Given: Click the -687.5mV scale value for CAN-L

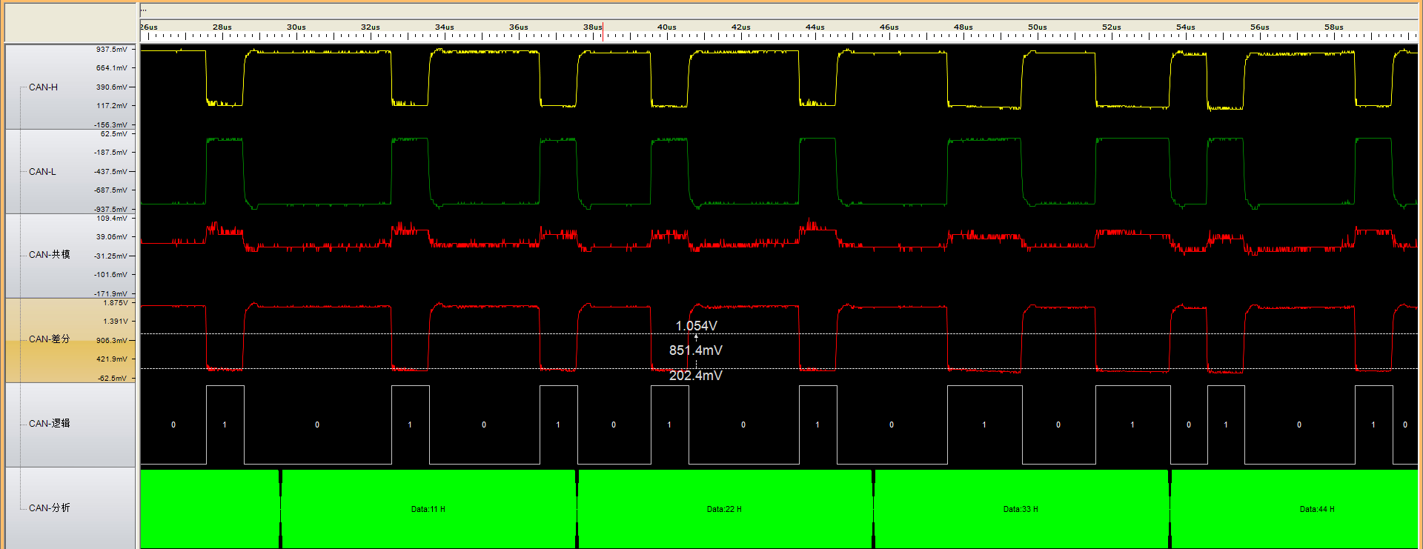Looking at the screenshot, I should tap(111, 190).
